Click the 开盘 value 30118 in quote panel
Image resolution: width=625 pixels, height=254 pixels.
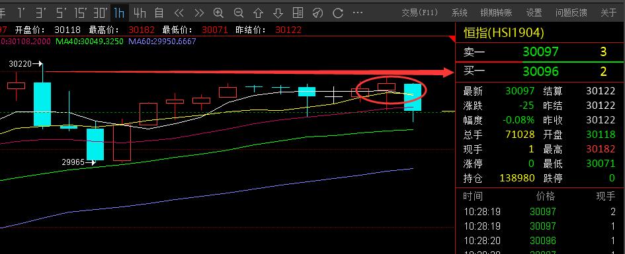pyautogui.click(x=601, y=135)
